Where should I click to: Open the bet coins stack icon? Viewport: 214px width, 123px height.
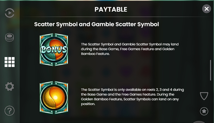click(9, 37)
